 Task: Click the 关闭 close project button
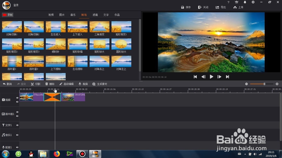pyautogui.click(x=203, y=7)
